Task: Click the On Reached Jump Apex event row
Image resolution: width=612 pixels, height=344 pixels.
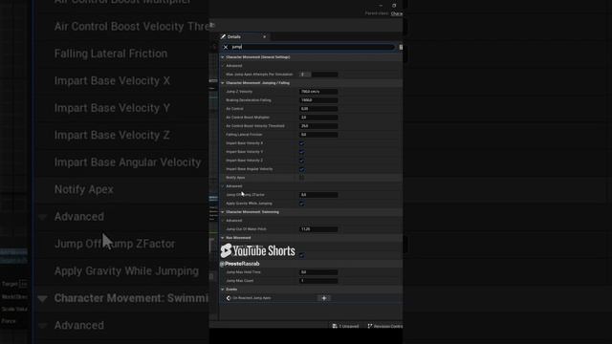Action: coord(311,298)
